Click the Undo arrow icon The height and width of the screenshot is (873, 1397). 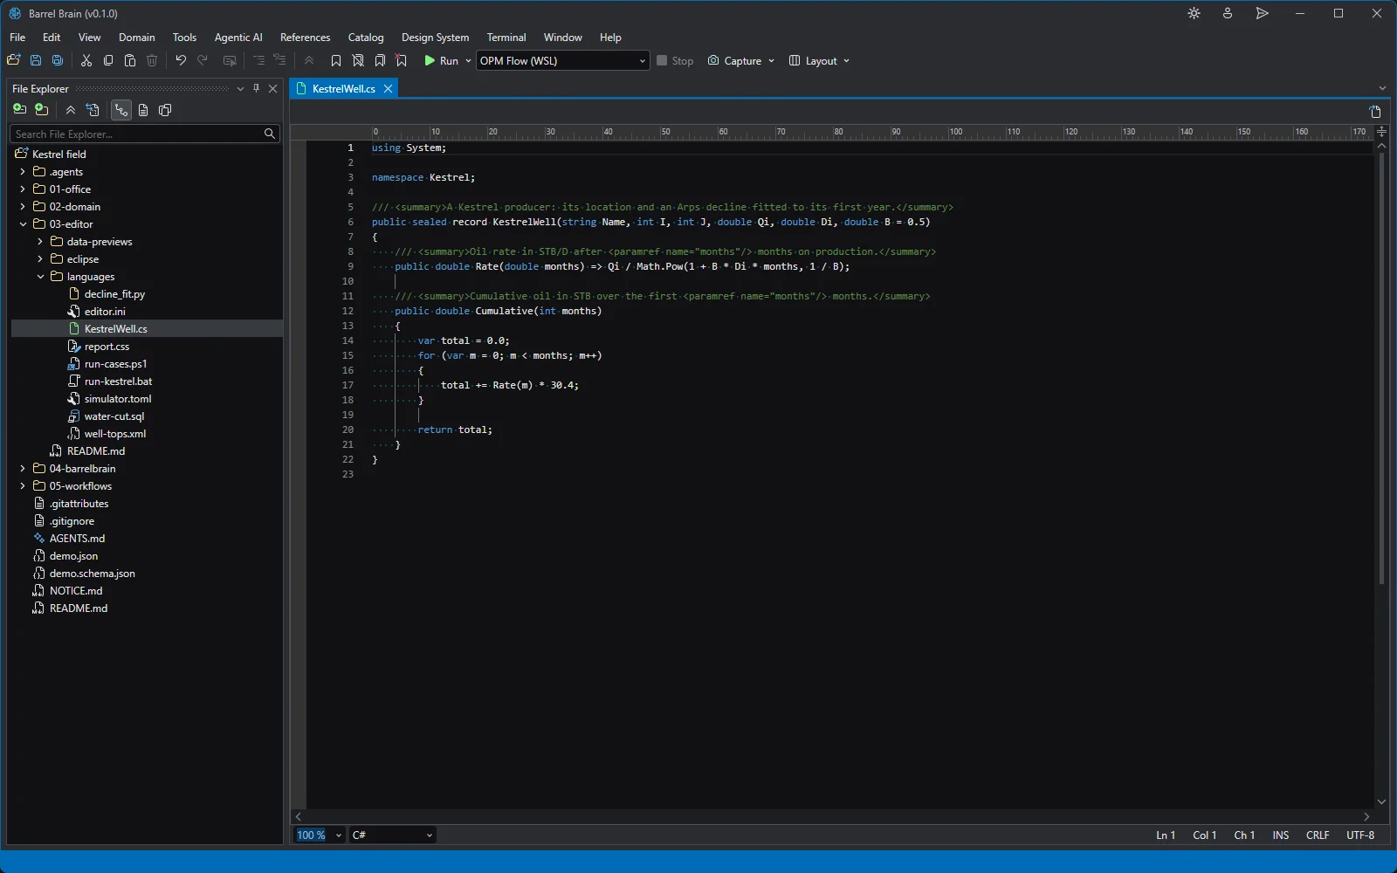(181, 60)
